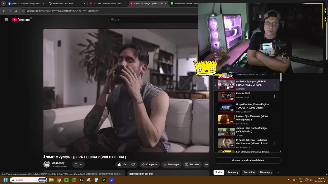
Task: Select the Animosoy filter chip
Action: pyautogui.click(x=233, y=172)
